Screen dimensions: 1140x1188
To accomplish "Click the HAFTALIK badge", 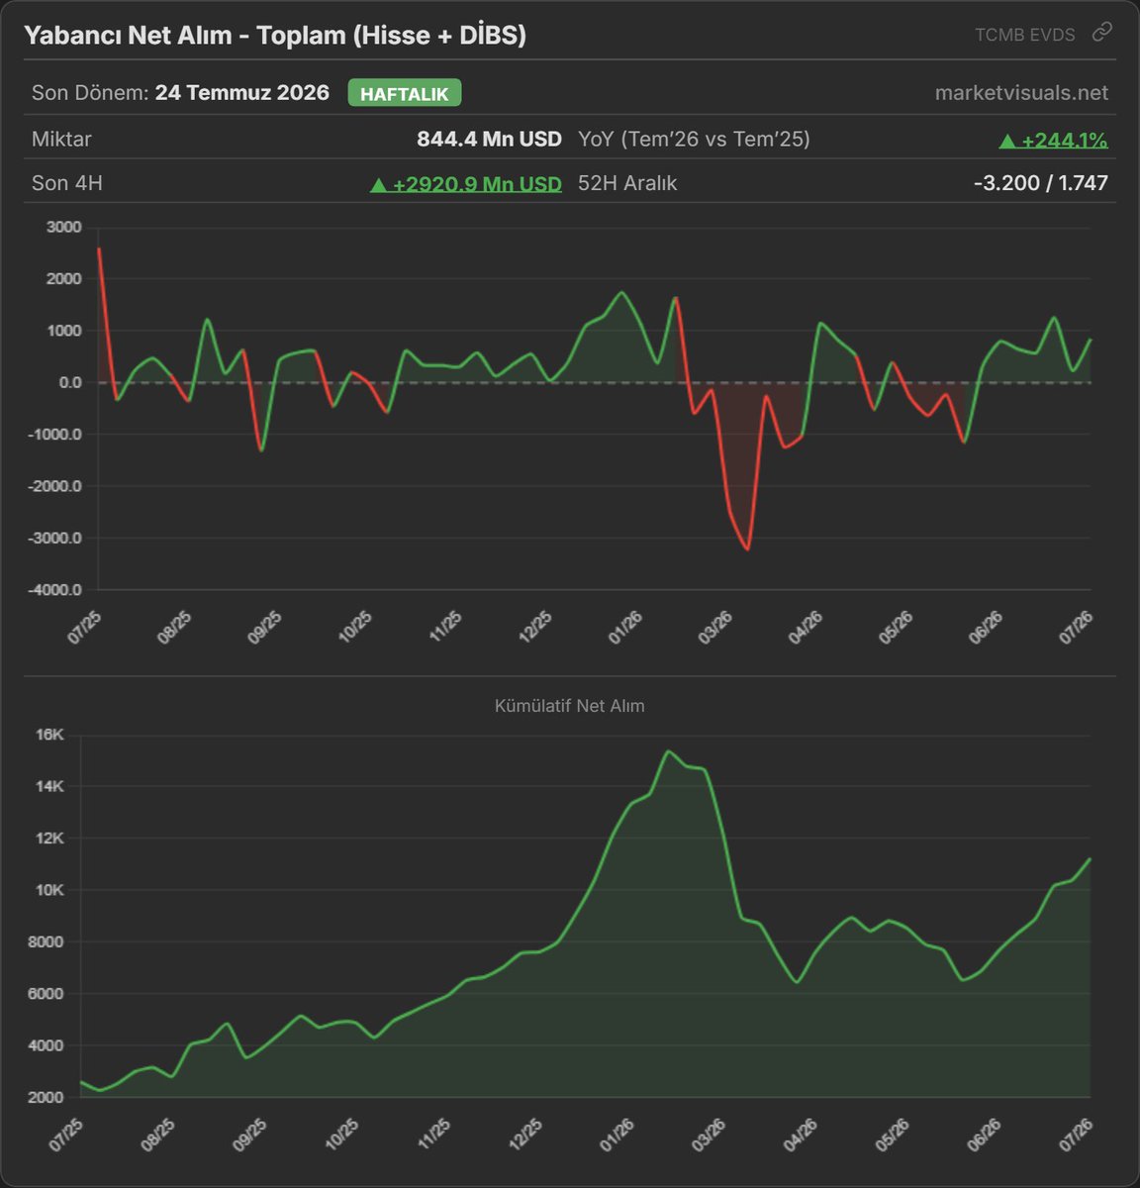I will click(404, 93).
